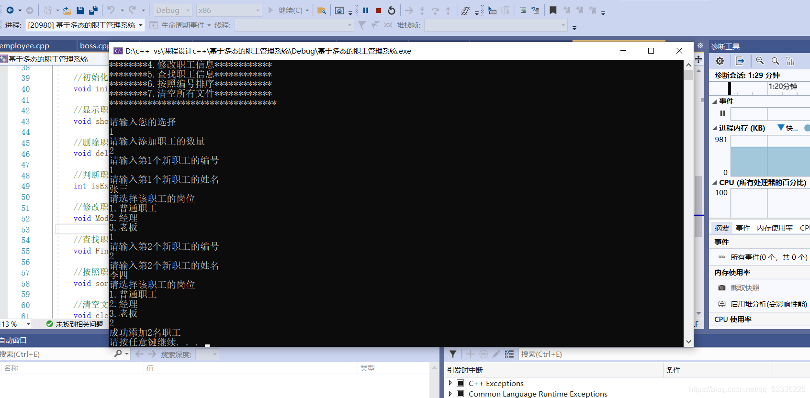Open the x86 platform dropdown
810x398 pixels.
[x=229, y=10]
